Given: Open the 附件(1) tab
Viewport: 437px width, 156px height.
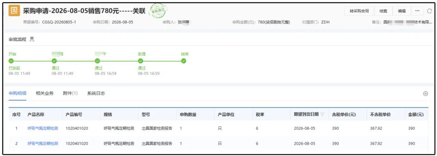Looking at the screenshot, I should click(x=70, y=93).
